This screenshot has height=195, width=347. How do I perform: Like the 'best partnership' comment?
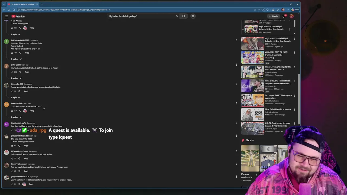click(x=12, y=171)
